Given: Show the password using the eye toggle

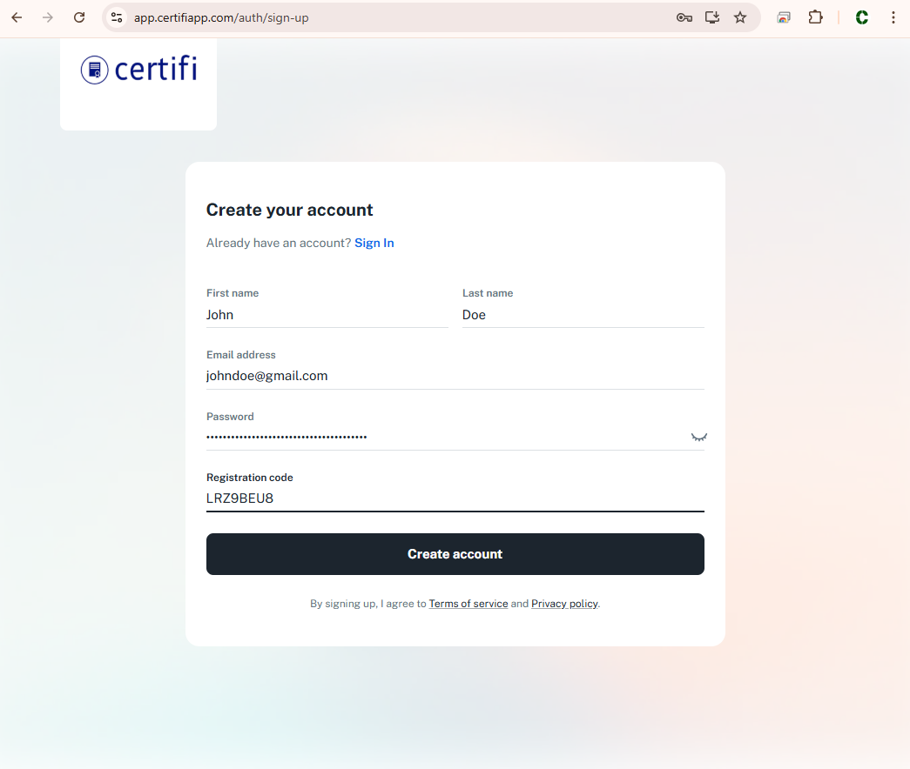Looking at the screenshot, I should [698, 437].
